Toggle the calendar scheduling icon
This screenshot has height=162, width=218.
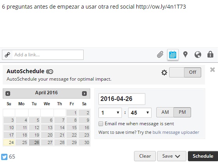173,55
